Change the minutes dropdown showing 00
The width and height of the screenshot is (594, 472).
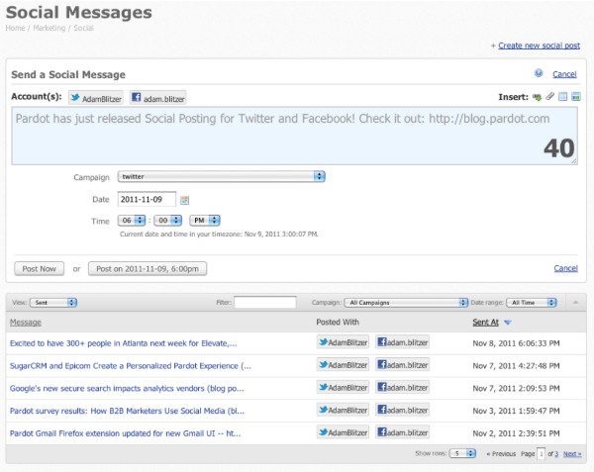[x=167, y=221]
